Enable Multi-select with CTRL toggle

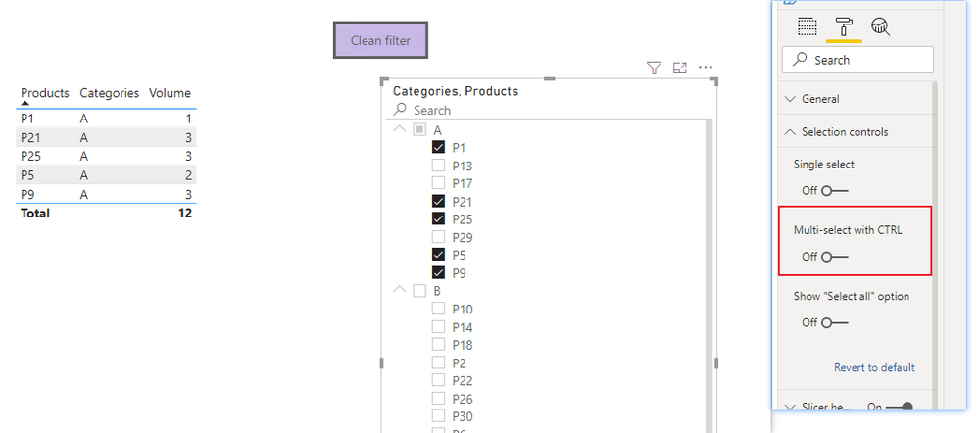835,257
